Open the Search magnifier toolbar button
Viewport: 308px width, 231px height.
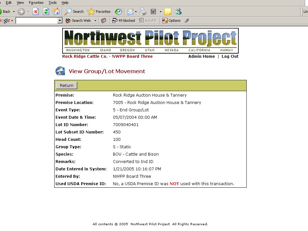coord(74,12)
